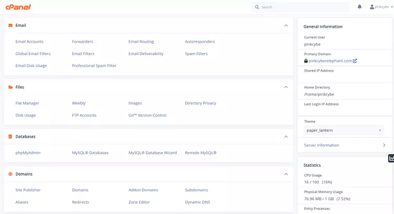The height and width of the screenshot is (214, 394).
Task: Open Weebly
Action: pos(79,103)
